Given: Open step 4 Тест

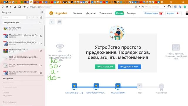Looking at the screenshot, I should pyautogui.click(x=140, y=86).
